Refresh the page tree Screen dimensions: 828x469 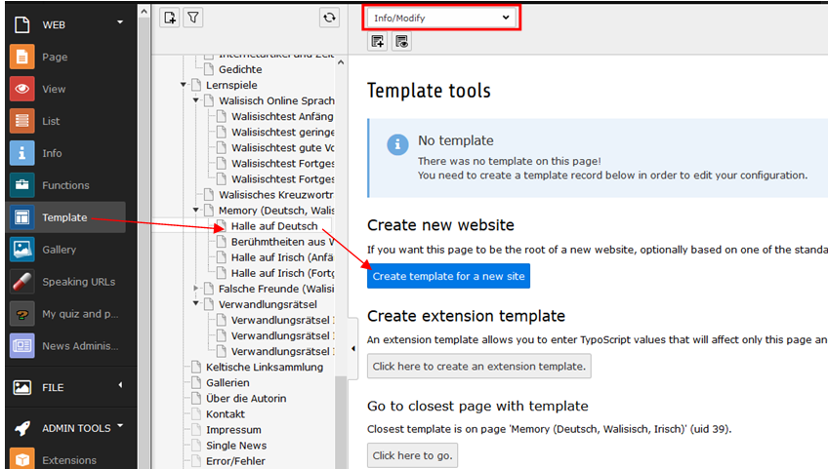[x=329, y=18]
